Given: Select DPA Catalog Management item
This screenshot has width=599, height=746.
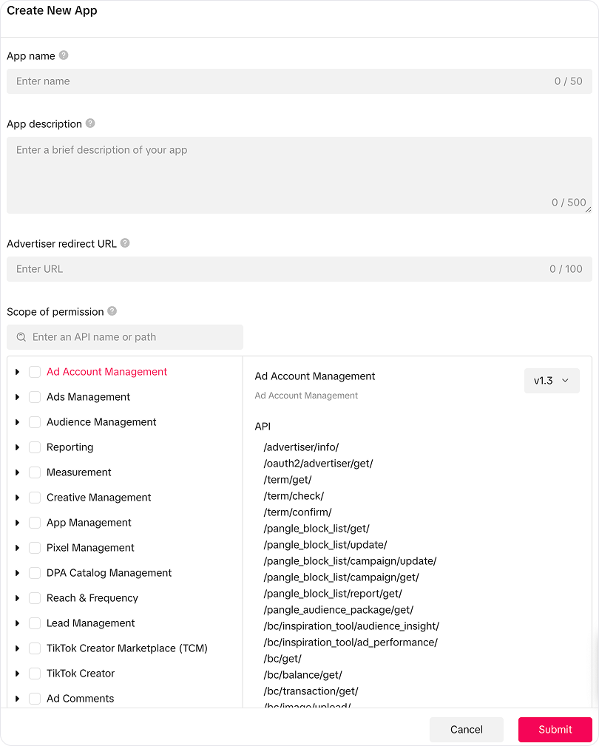Looking at the screenshot, I should click(x=109, y=573).
